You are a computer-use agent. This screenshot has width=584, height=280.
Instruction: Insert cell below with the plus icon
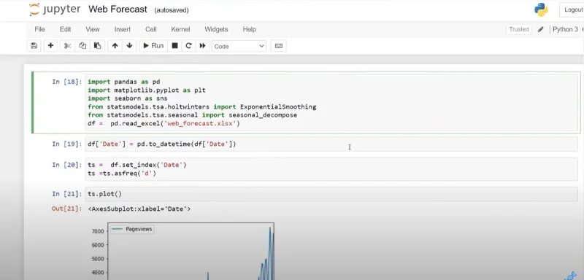point(50,46)
